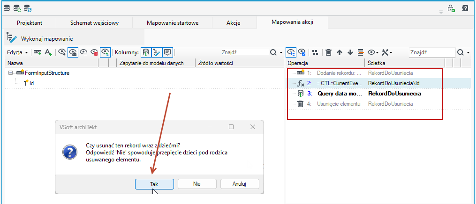Click the Nie button in the dialog

[x=196, y=184]
